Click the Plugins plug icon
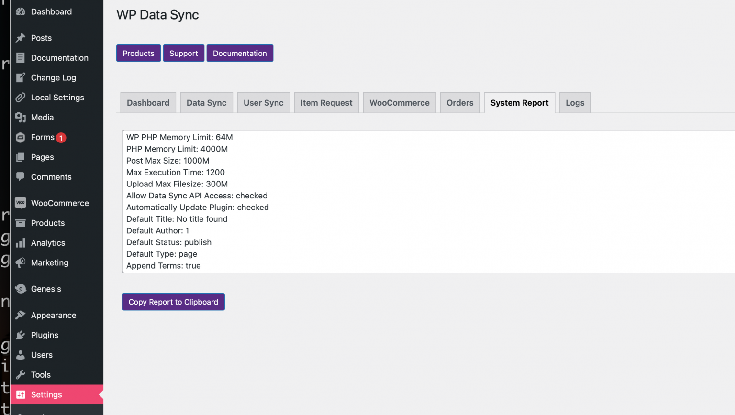Image resolution: width=735 pixels, height=415 pixels. (x=21, y=335)
